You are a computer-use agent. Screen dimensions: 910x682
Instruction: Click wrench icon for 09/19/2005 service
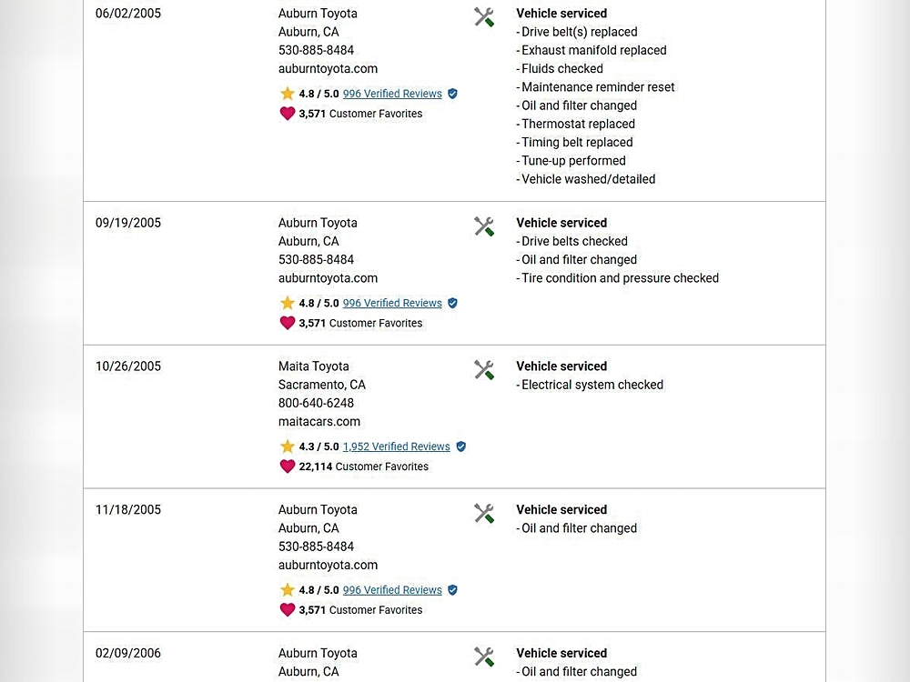point(484,226)
